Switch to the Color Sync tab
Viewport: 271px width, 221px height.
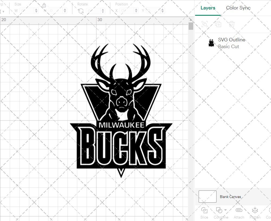pos(238,8)
